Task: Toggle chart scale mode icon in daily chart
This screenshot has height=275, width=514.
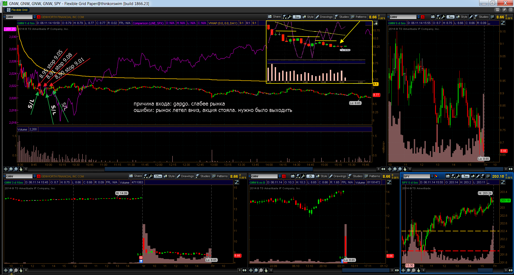Action: [x=389, y=182]
